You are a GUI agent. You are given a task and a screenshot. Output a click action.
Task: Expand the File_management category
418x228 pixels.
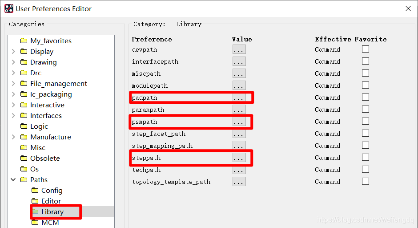point(13,83)
